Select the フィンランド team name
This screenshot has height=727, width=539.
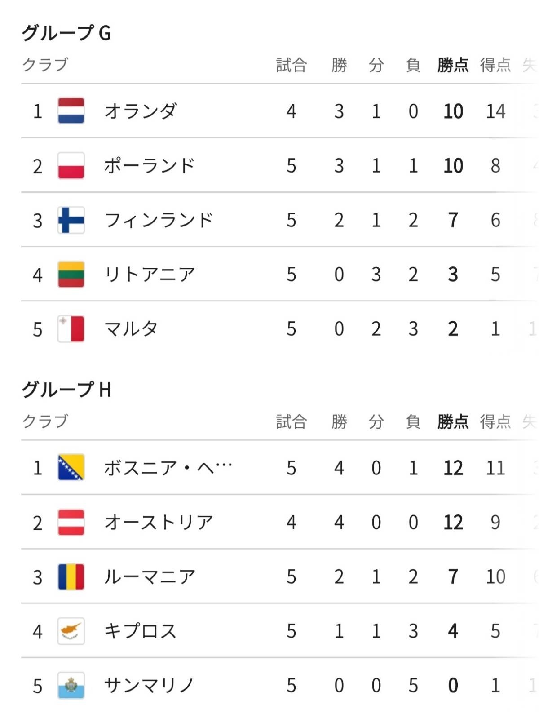158,220
